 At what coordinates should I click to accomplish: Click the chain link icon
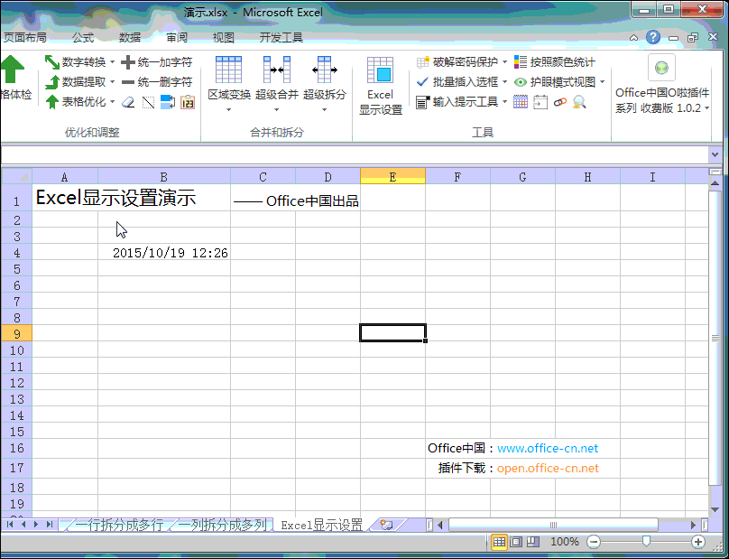(559, 102)
